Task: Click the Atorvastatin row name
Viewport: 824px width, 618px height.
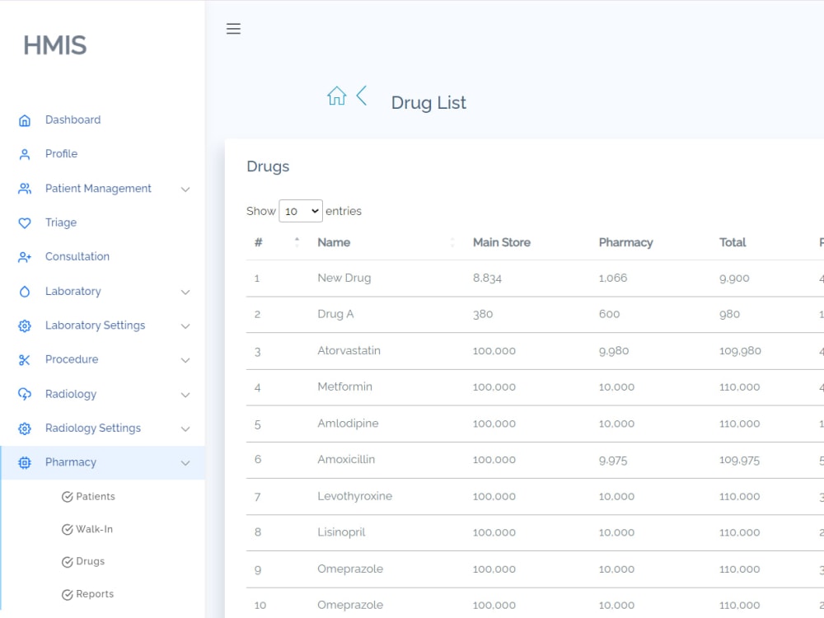Action: coord(349,350)
